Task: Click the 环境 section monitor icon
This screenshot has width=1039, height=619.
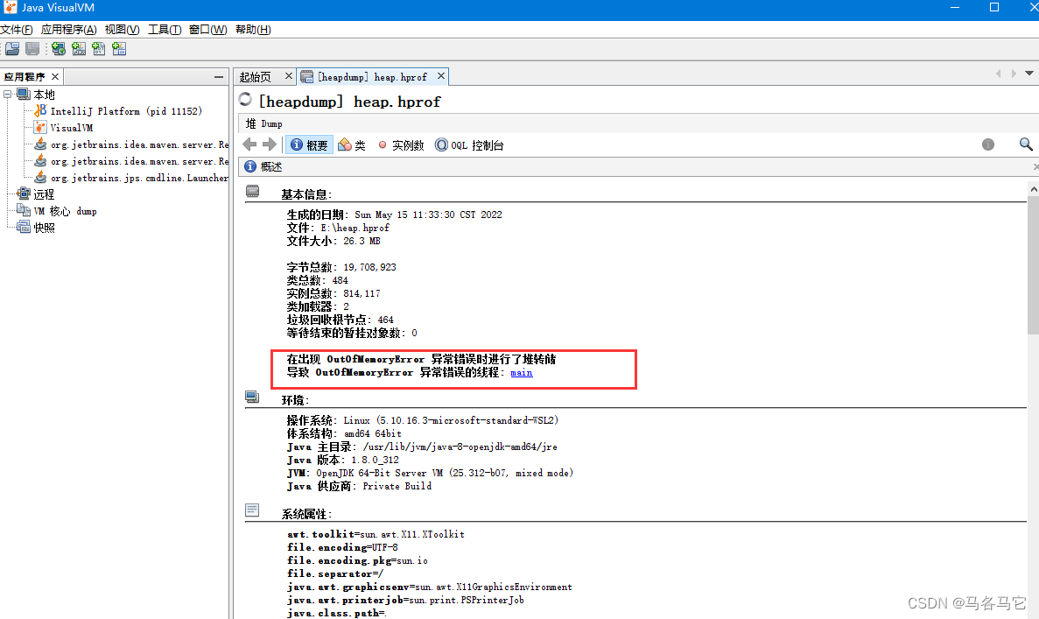Action: tap(252, 397)
